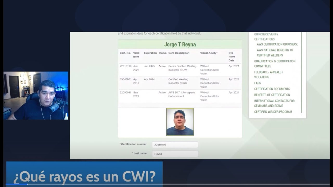Click the ¿Qué rayos es un CWI? title
Screen dimensions: 333x187
tap(85, 177)
